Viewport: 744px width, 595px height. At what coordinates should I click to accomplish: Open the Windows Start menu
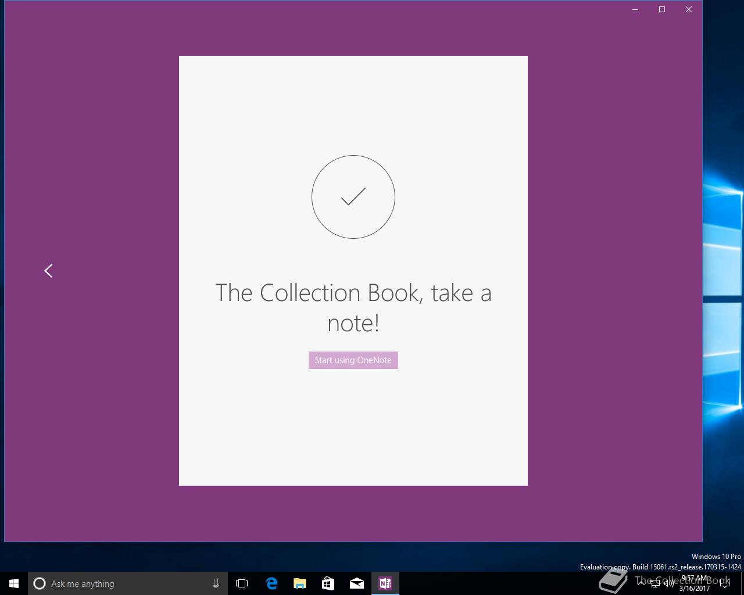pos(14,583)
